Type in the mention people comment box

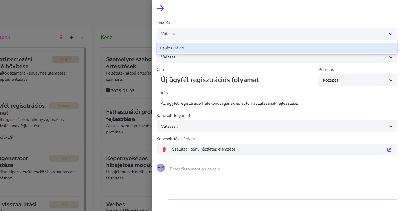282,181
